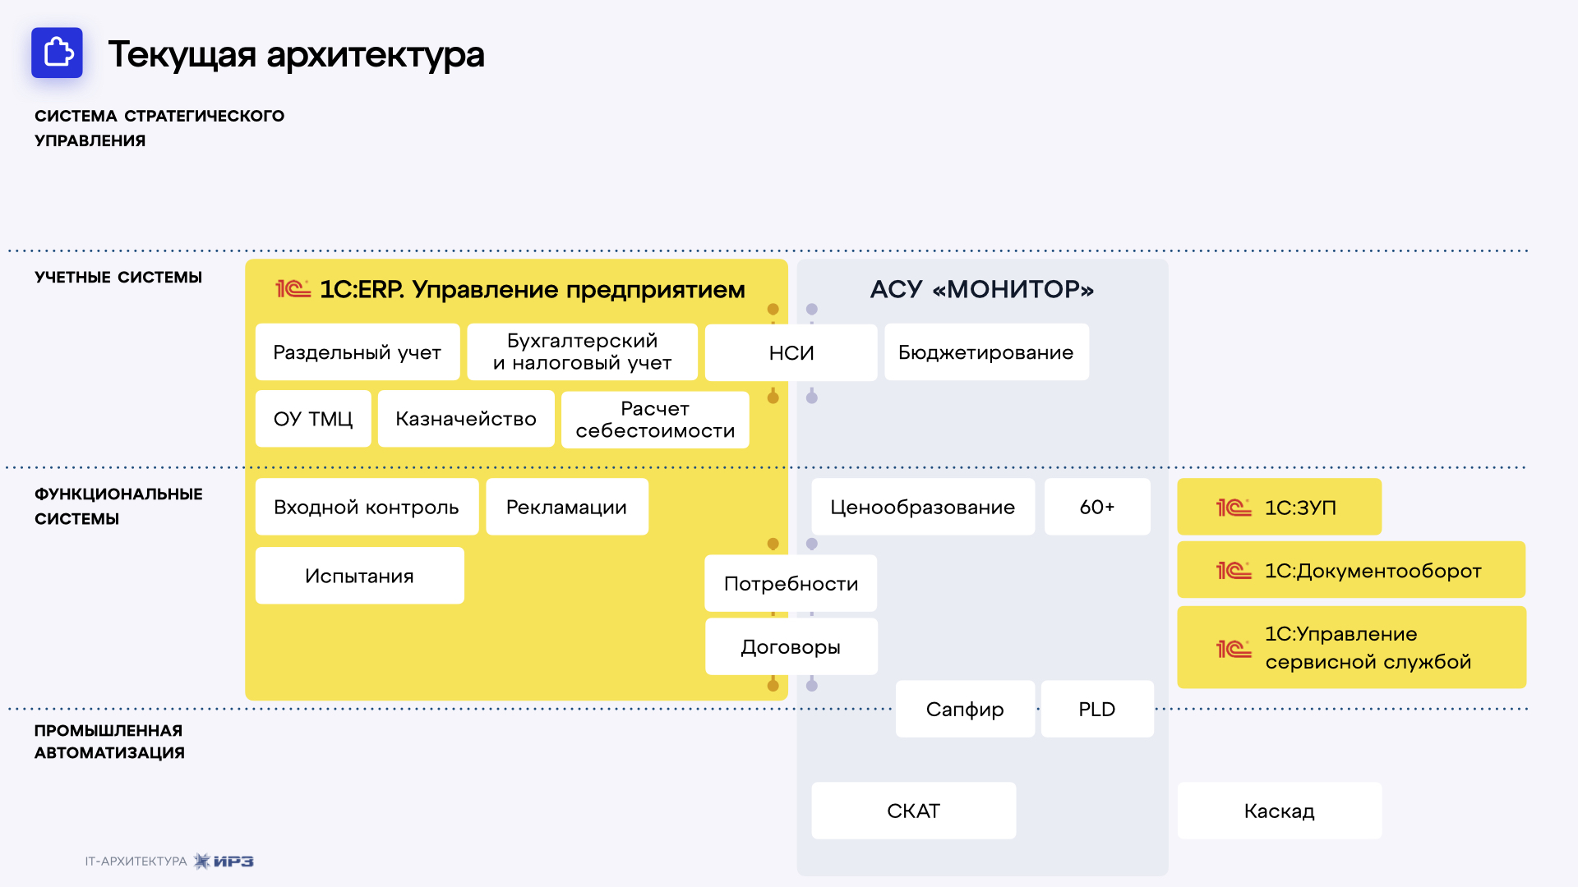1578x887 pixels.
Task: Click the УЧЕТНЫЕ СИСТЕМЫ label
Action: click(118, 277)
